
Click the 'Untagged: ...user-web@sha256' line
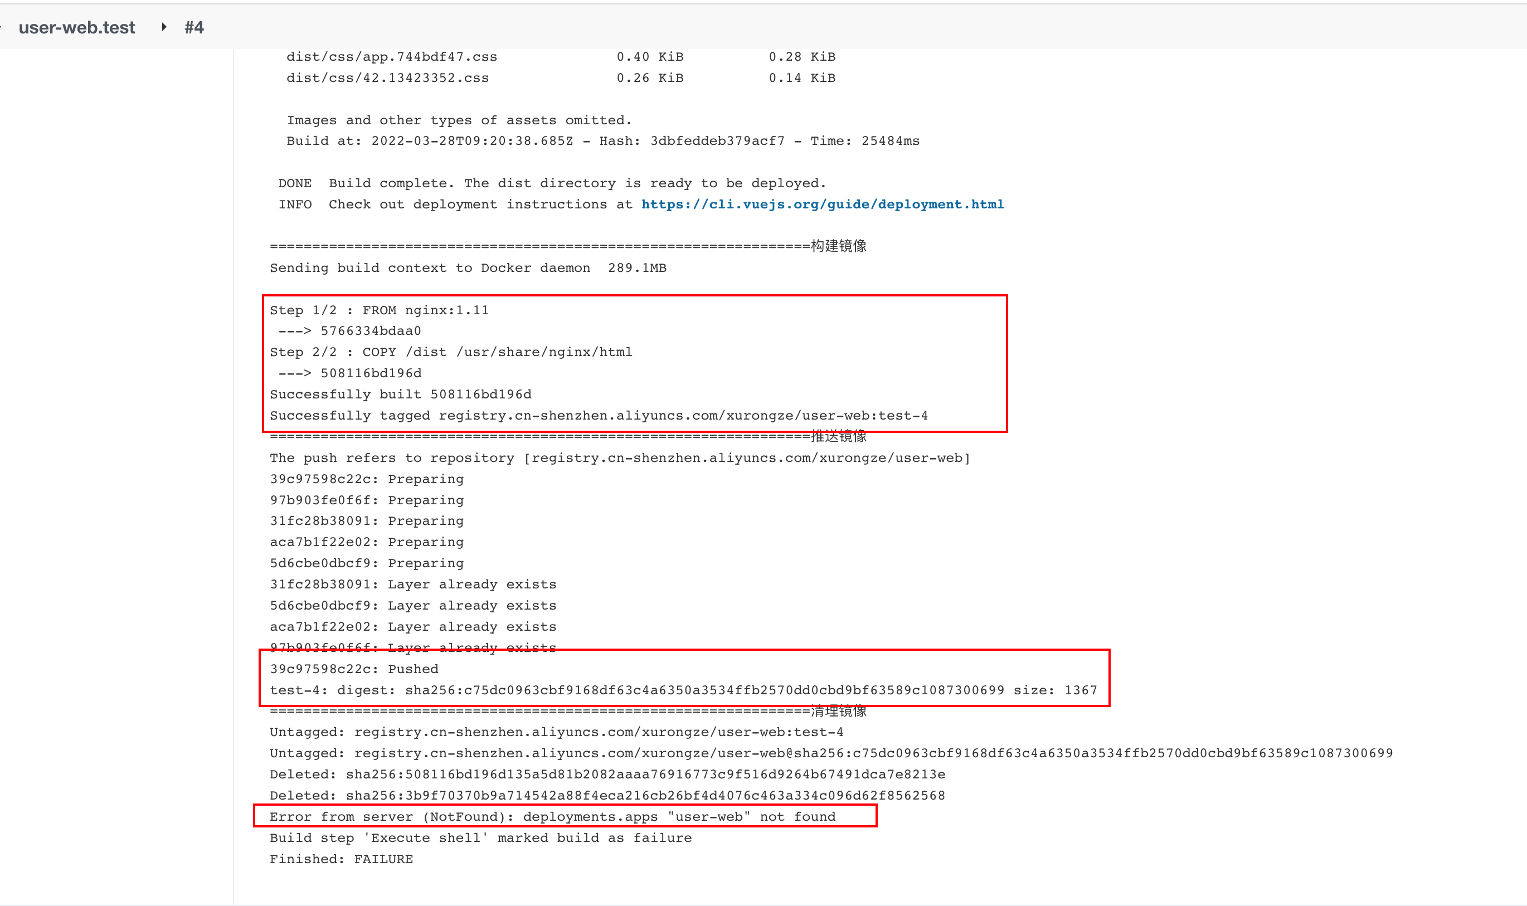pyautogui.click(x=831, y=753)
